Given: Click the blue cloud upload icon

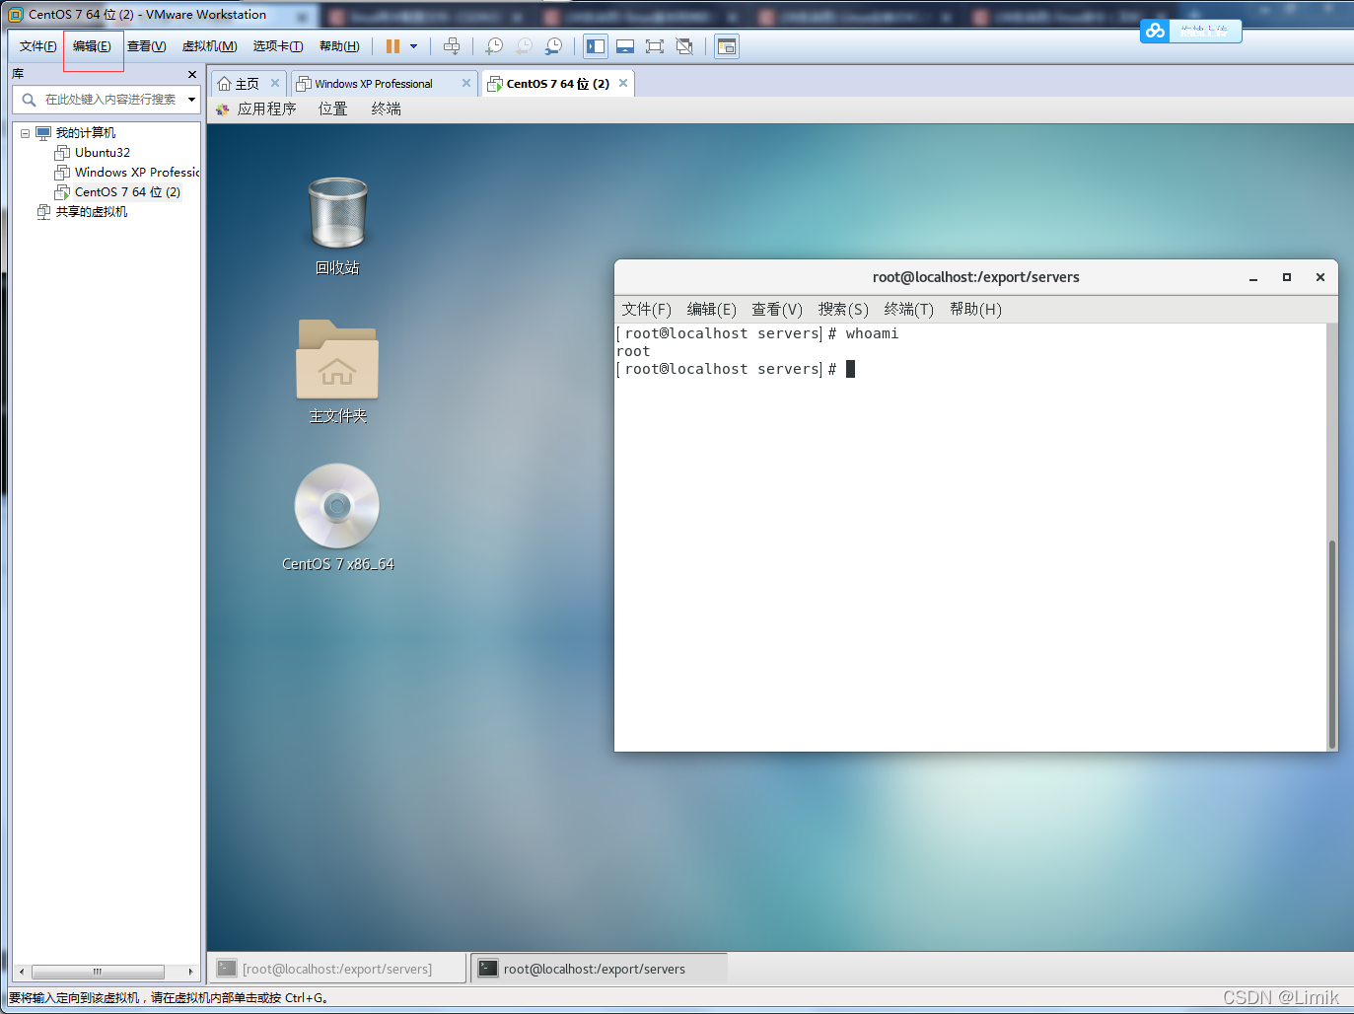Looking at the screenshot, I should pos(1155,31).
